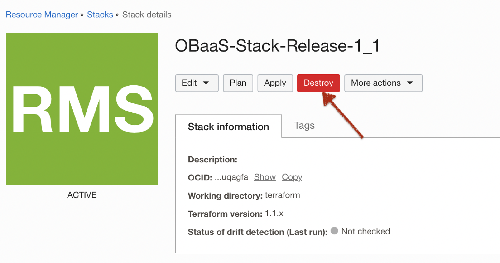This screenshot has height=263, width=500.
Task: Click the drift detection status dot
Action: pyautogui.click(x=334, y=231)
